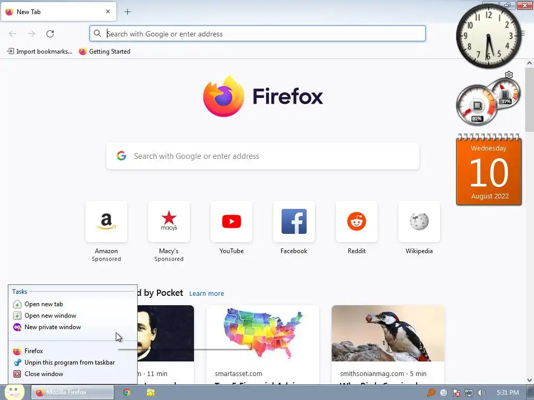This screenshot has height=400, width=534.
Task: Choose Open new tab in jump list
Action: 72,304
